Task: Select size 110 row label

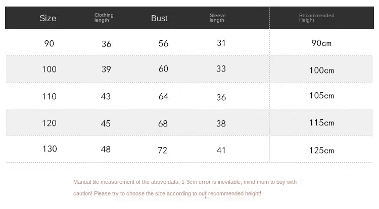Action: coord(50,96)
